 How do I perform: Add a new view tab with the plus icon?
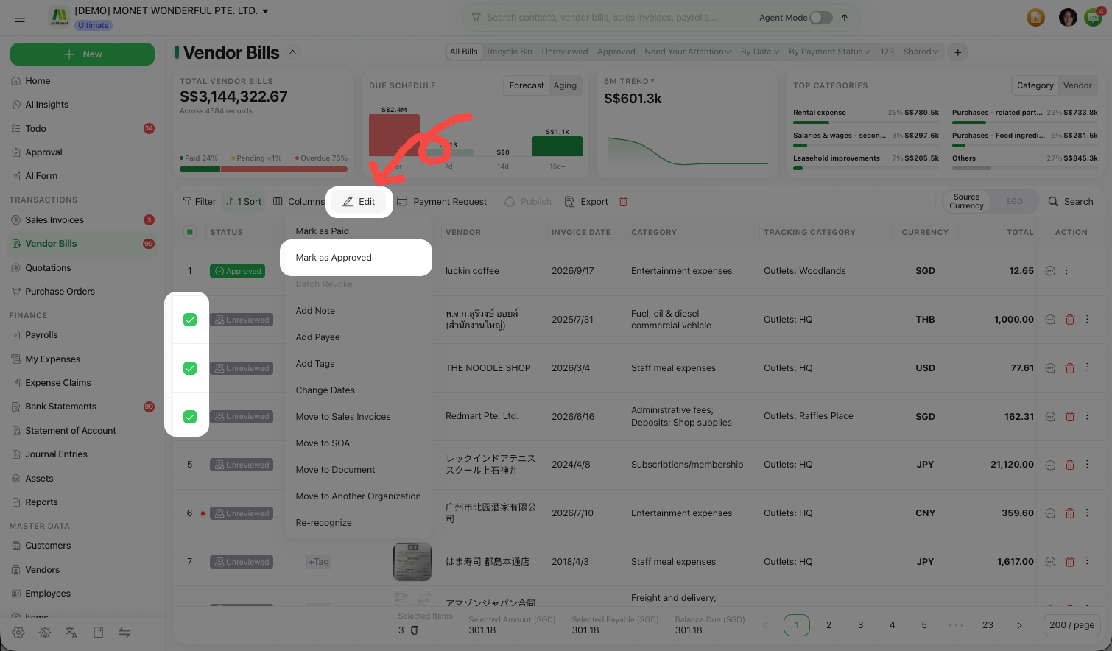pos(957,52)
